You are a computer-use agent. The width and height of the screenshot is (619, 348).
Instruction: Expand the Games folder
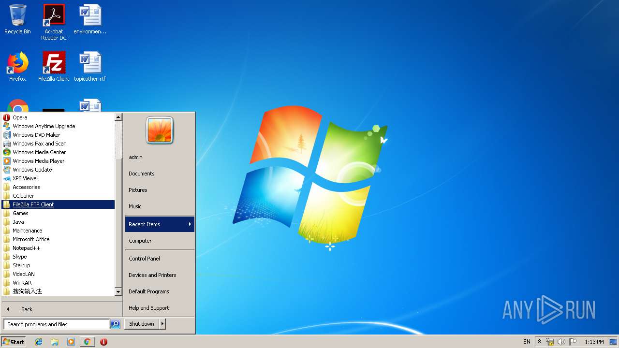[58, 213]
